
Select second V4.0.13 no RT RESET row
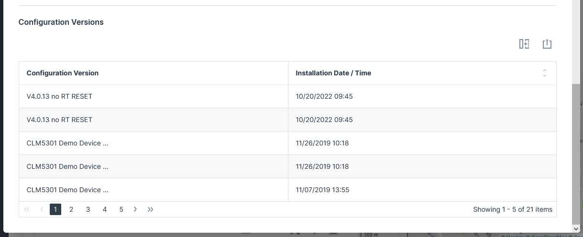point(59,120)
